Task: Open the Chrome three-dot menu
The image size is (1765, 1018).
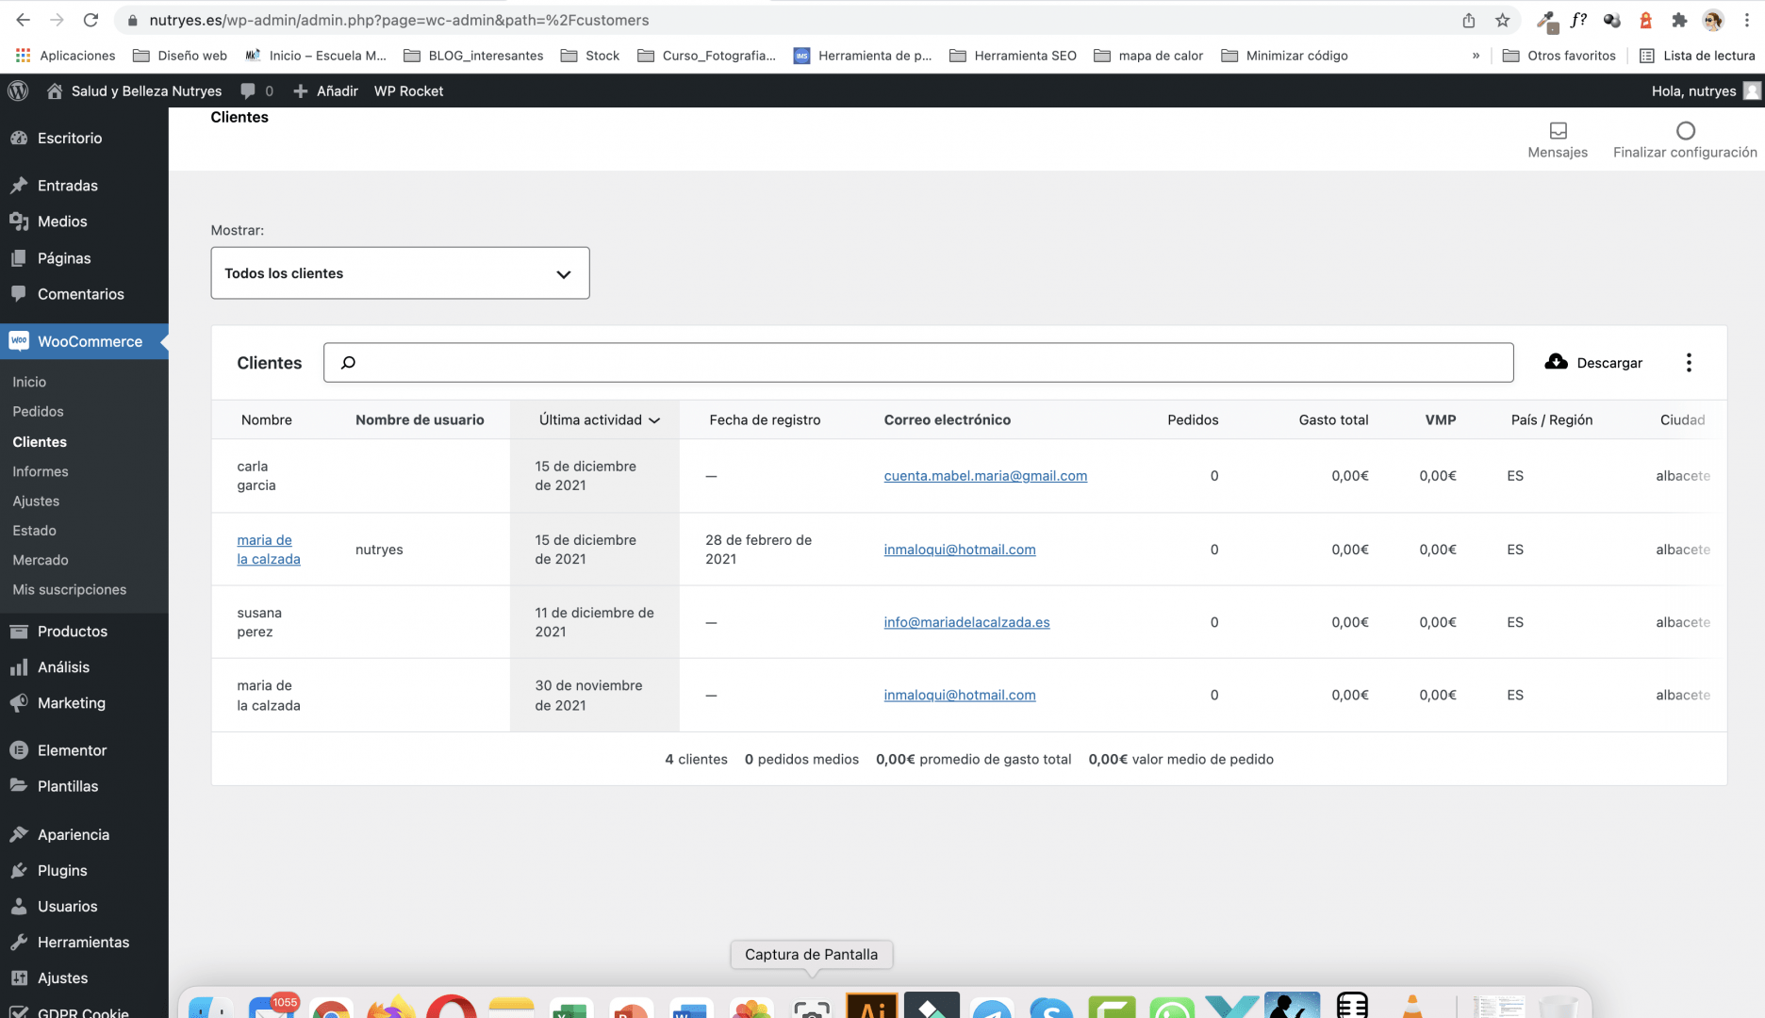Action: coord(1746,20)
